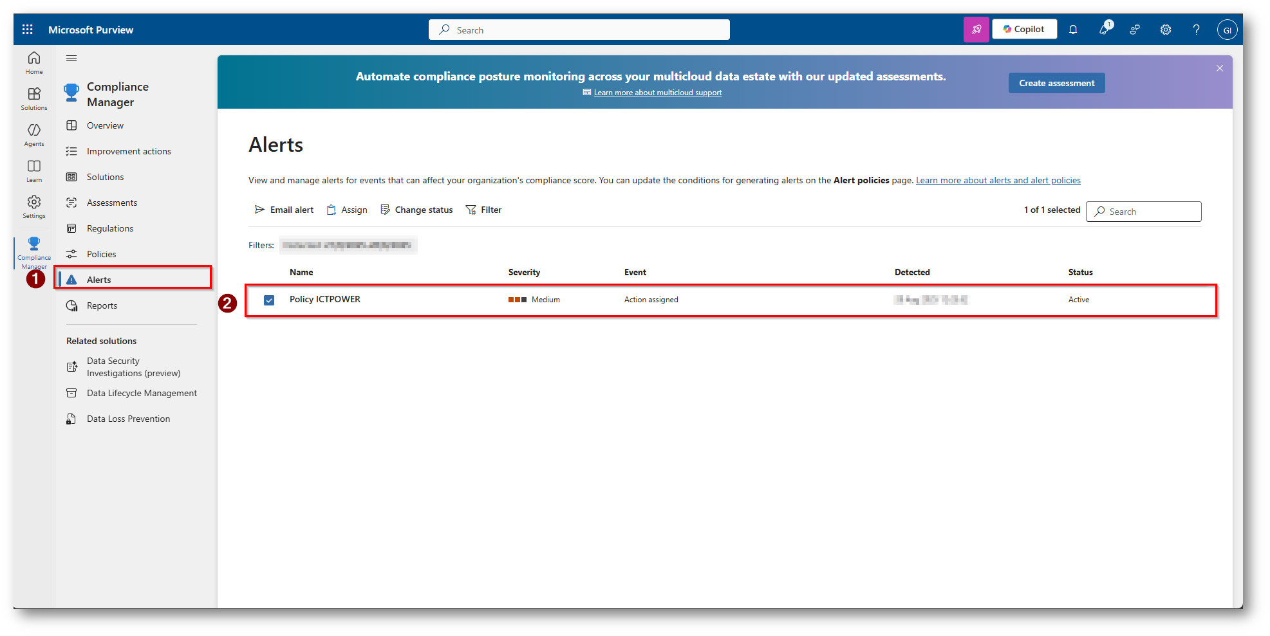
Task: Uncheck the Policy ICTPOWER row checkbox
Action: pos(269,300)
